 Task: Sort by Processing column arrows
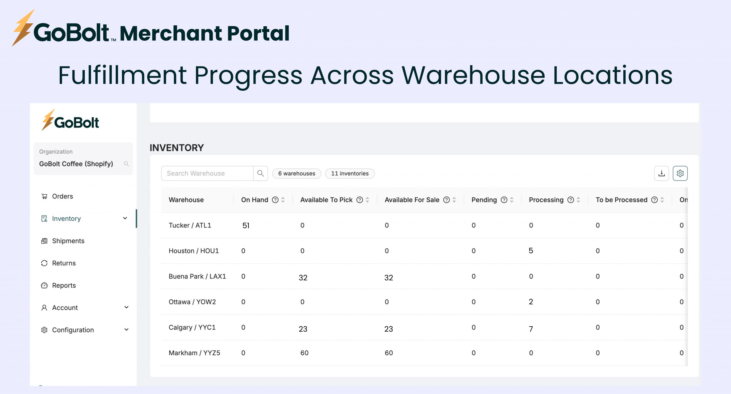(579, 200)
